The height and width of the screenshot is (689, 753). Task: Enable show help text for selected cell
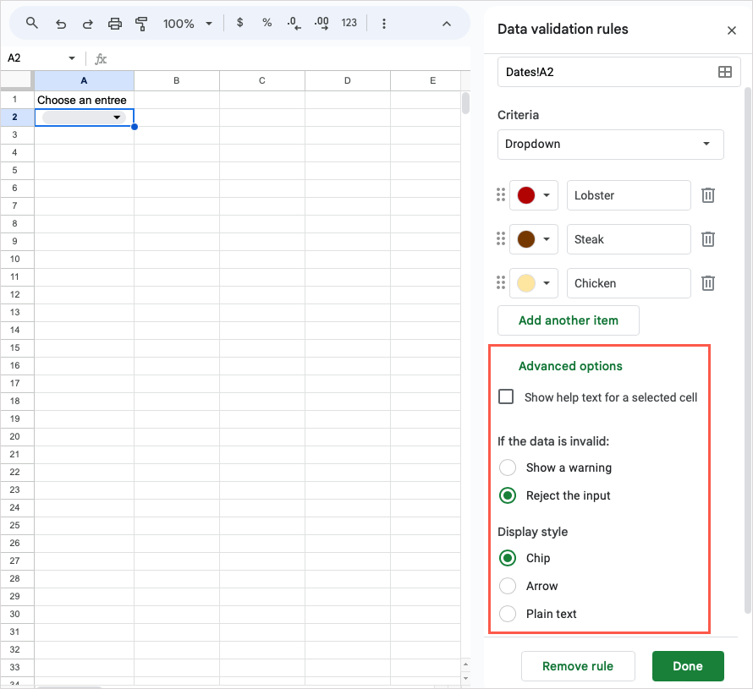pos(506,396)
